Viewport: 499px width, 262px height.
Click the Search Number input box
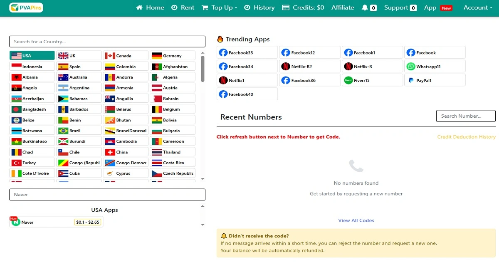466,116
